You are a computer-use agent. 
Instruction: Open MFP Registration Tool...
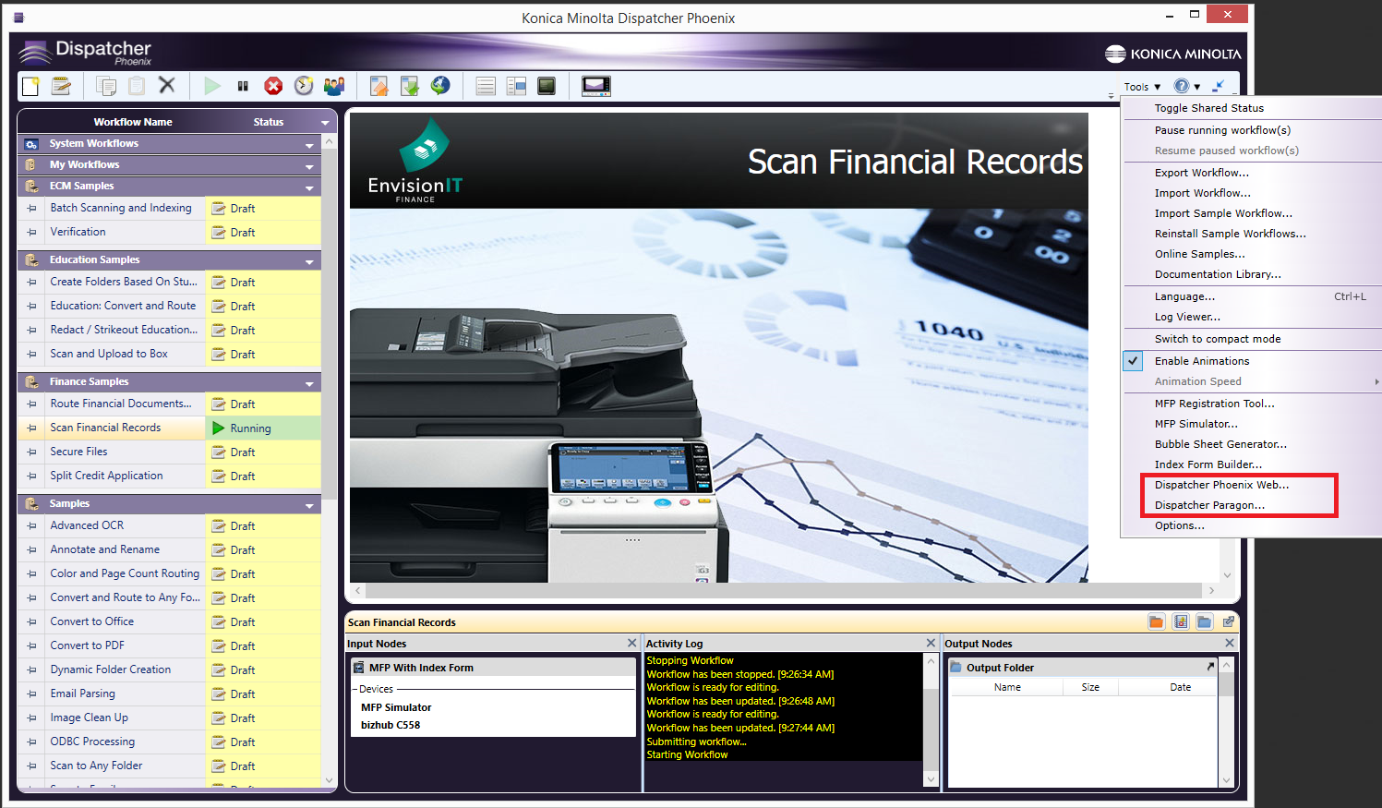(x=1214, y=404)
